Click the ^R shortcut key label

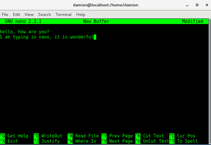click(70, 136)
